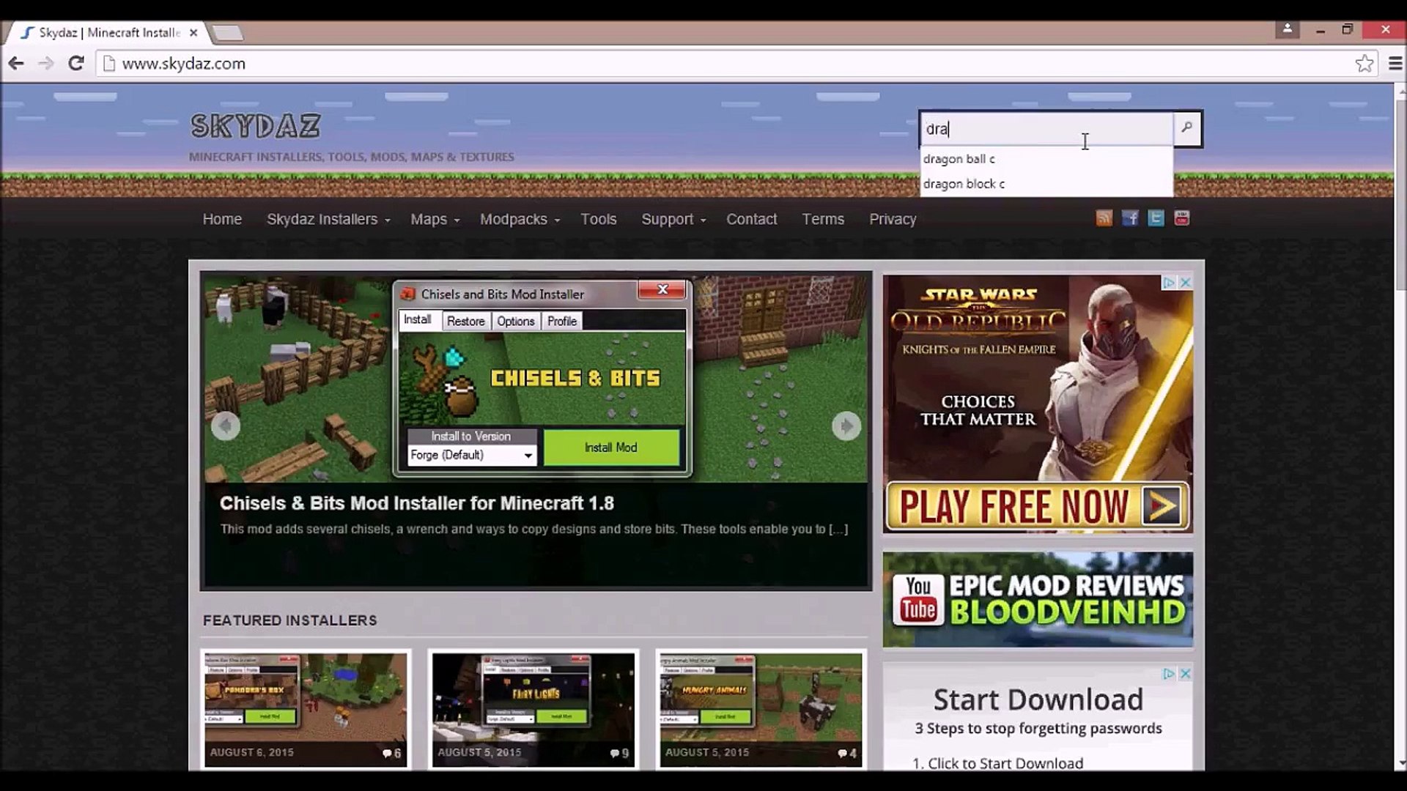Click the Play Free Now banner
The image size is (1407, 791).
1037,506
